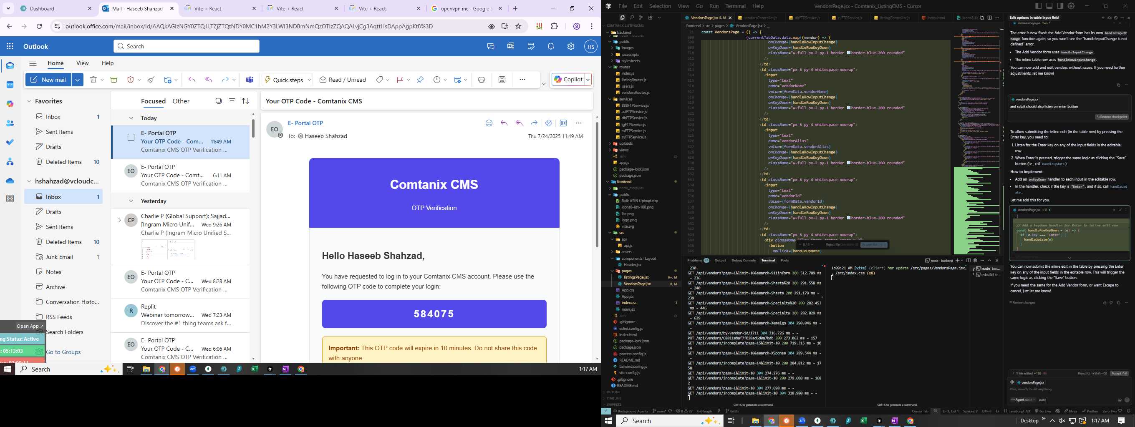Share to Teams icon in Outlook ribbon
Screen dimensions: 1135x427
coord(250,80)
